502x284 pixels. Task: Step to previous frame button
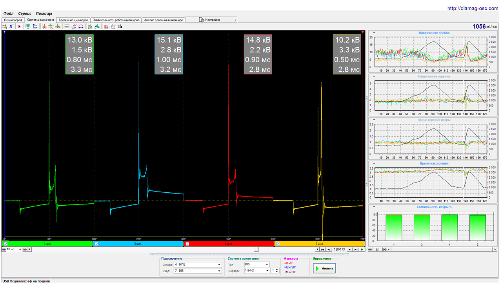coord(329,249)
